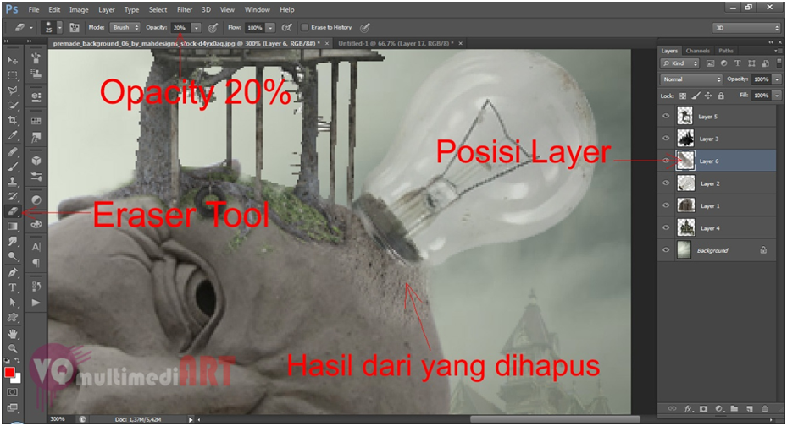Viewport: 787px width, 426px height.
Task: Select the Eyedropper tool
Action: (x=13, y=135)
